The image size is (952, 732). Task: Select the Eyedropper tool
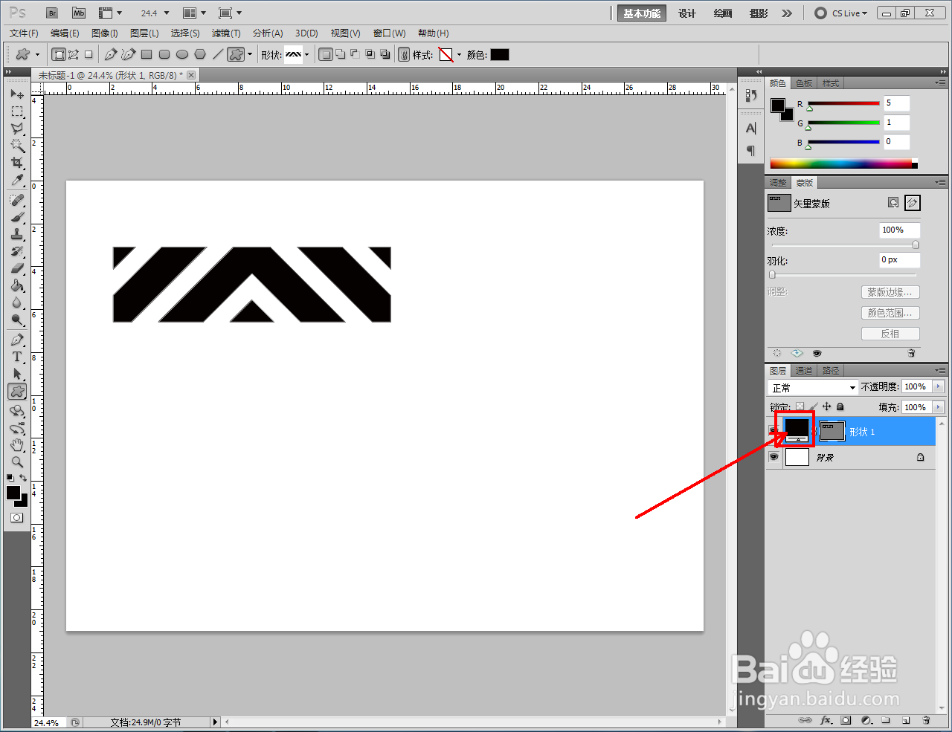coord(17,180)
